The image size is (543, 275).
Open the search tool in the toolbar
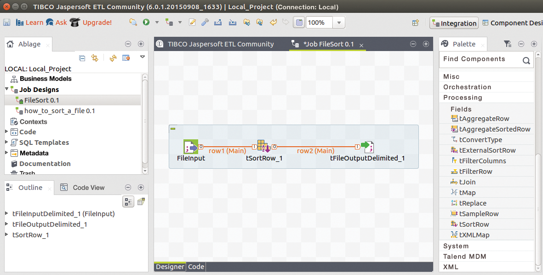pyautogui.click(x=133, y=22)
